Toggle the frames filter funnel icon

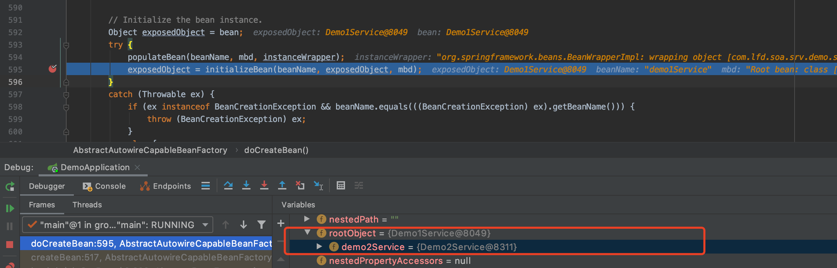[x=262, y=225]
